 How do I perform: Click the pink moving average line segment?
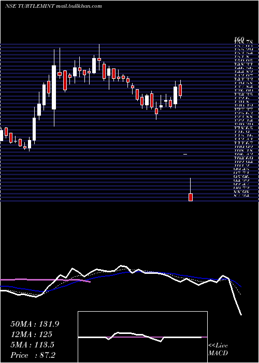coord(45,280)
